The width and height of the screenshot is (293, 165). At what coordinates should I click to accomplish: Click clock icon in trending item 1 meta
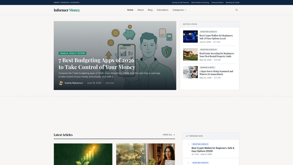(192, 154)
